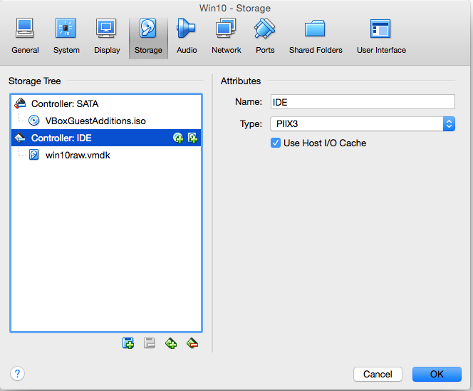Click the SATA controller icon
Image resolution: width=473 pixels, height=391 pixels.
[20, 103]
